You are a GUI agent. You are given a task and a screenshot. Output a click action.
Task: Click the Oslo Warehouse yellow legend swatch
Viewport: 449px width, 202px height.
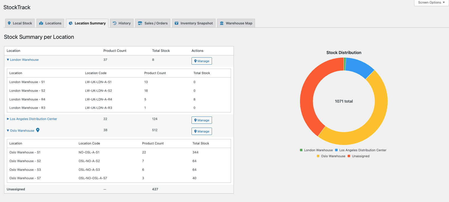[318, 156]
